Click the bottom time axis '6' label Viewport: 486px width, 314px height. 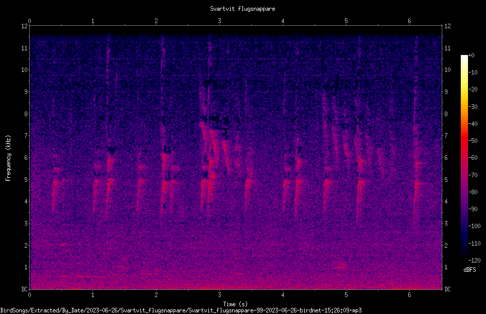409,295
